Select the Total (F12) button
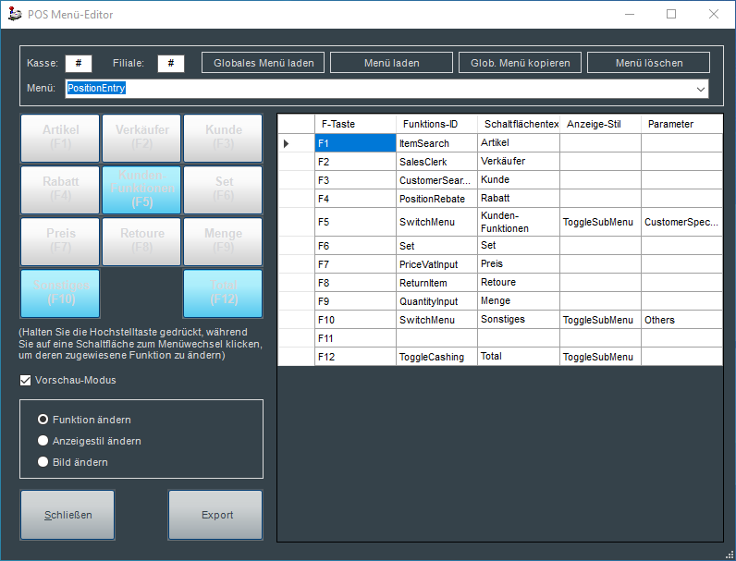736x561 pixels. 223,293
